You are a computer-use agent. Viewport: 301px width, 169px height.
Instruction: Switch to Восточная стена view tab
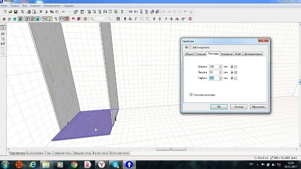tap(119, 153)
